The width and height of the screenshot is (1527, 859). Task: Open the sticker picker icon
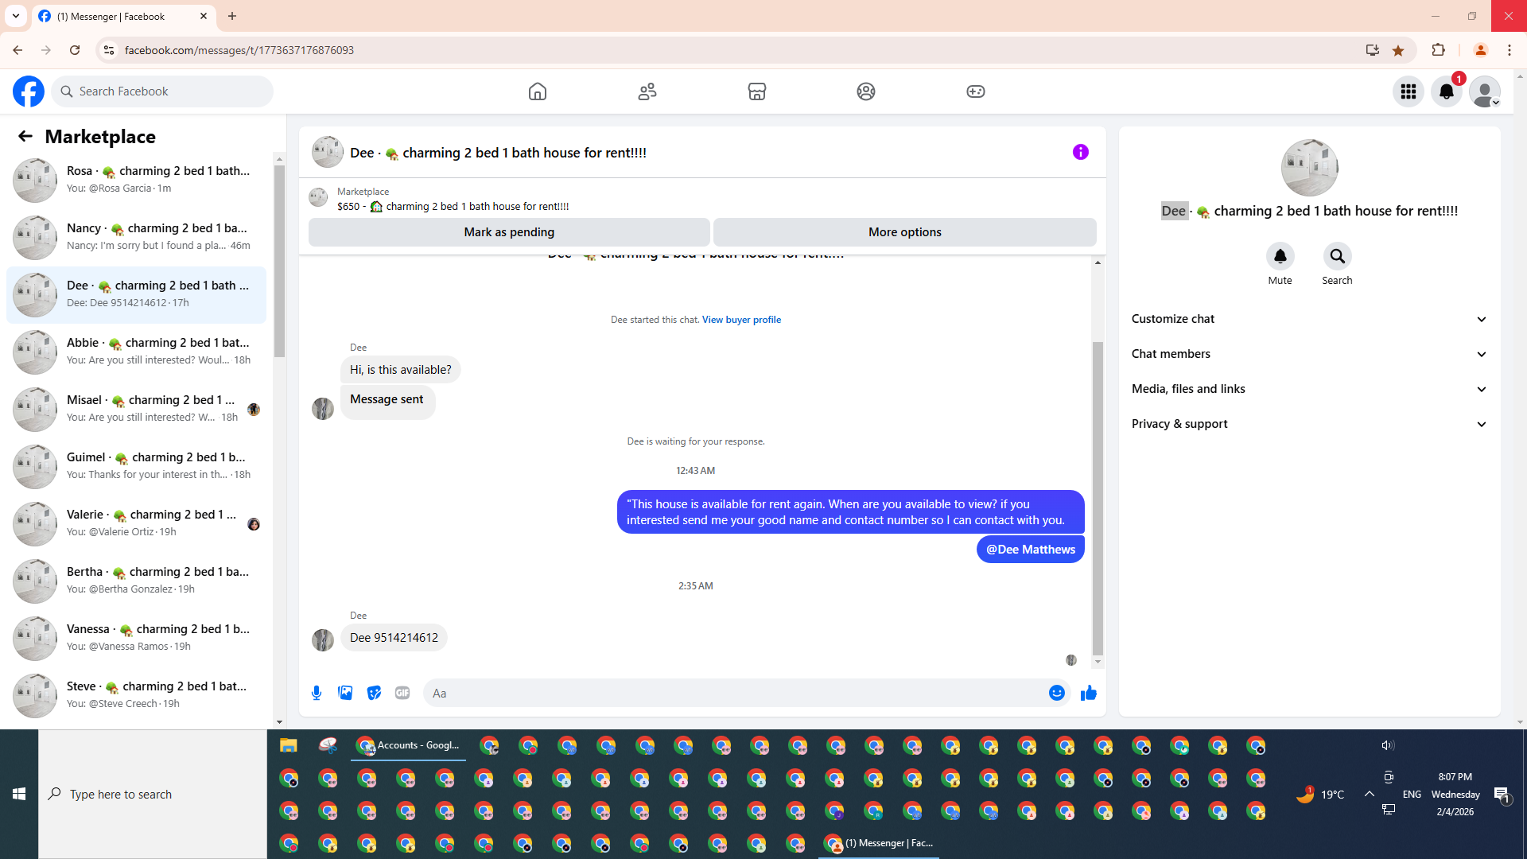pos(374,693)
